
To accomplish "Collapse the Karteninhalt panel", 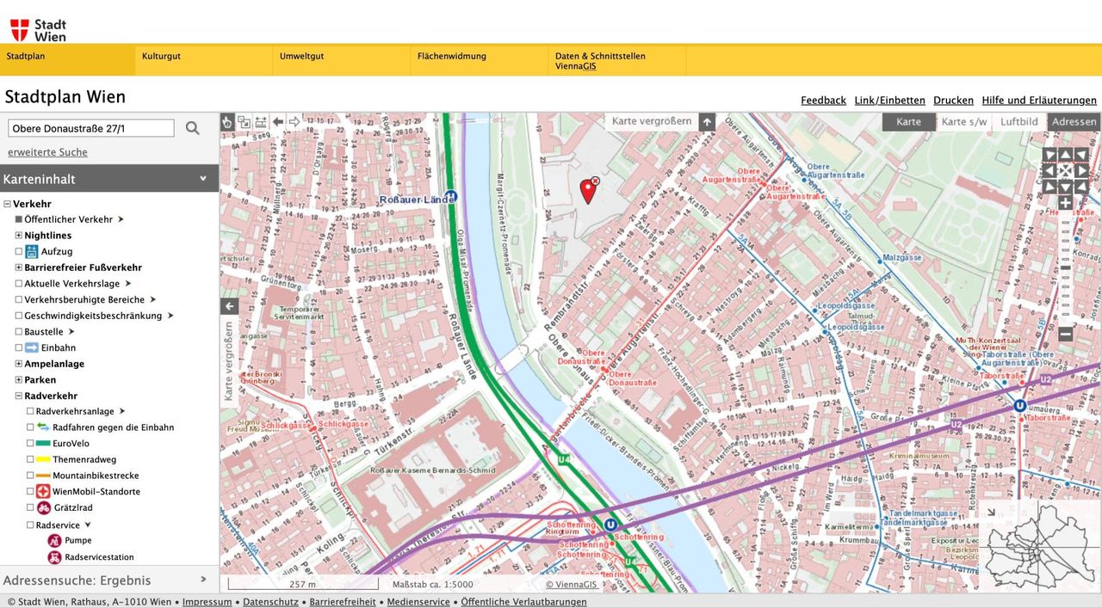I will tap(203, 179).
